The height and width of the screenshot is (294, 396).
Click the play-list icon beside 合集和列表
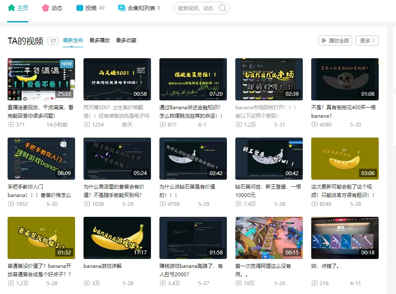coord(122,8)
